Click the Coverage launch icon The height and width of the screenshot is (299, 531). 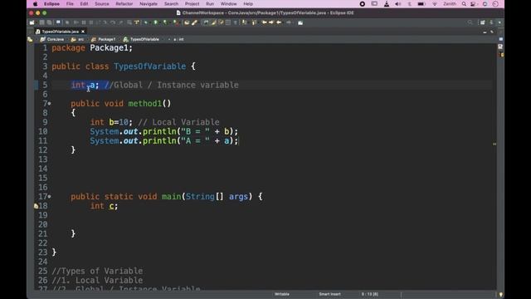pos(165,22)
